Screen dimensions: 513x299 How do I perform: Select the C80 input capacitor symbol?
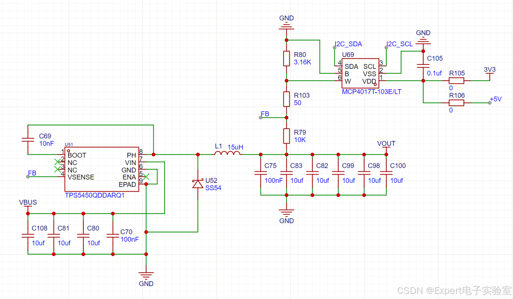[83, 236]
